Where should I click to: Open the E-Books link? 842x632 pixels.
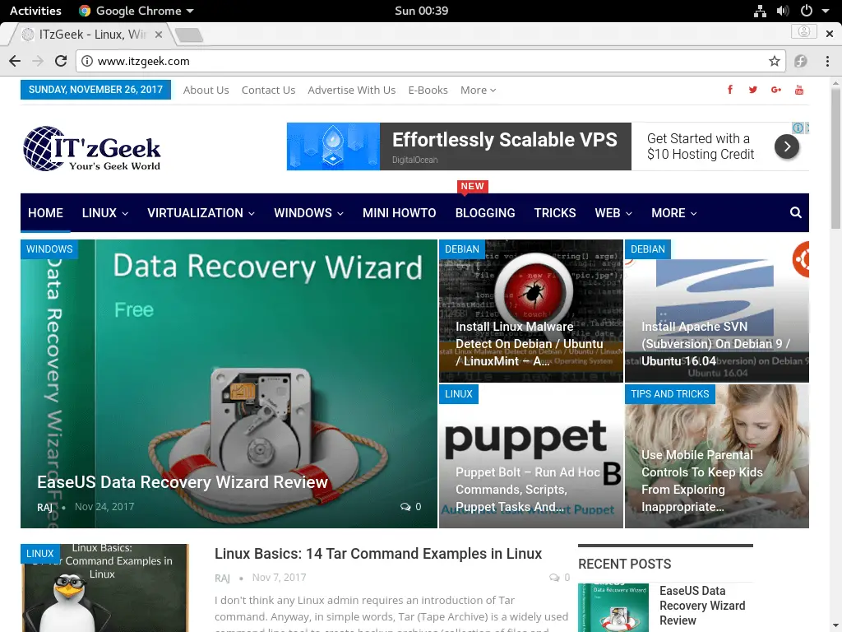(428, 91)
